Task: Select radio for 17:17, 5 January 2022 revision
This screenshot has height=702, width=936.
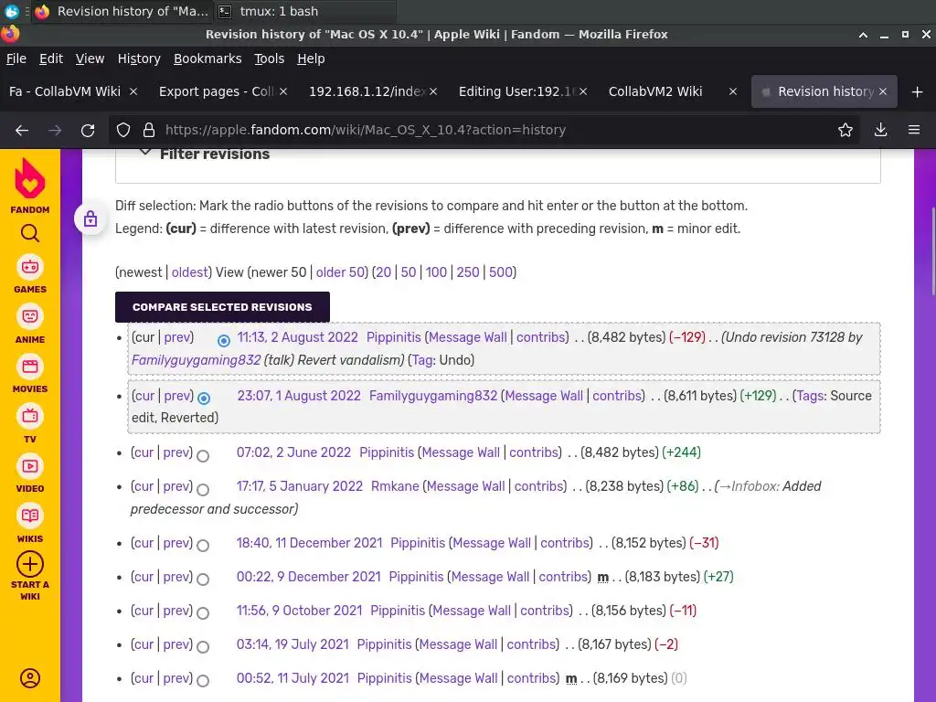Action: click(203, 490)
